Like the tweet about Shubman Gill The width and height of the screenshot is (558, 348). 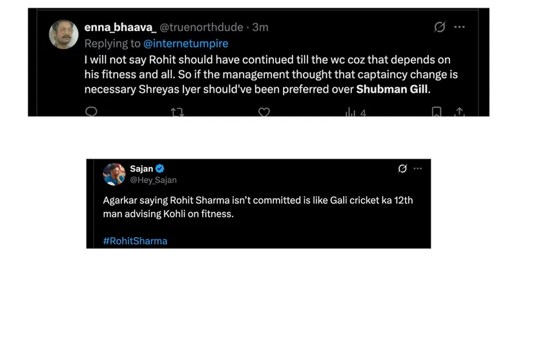(x=263, y=112)
